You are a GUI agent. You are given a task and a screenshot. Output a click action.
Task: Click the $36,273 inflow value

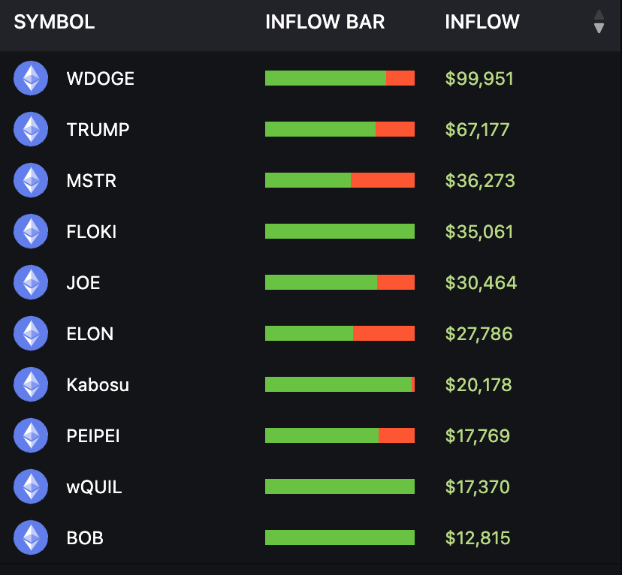pyautogui.click(x=480, y=181)
